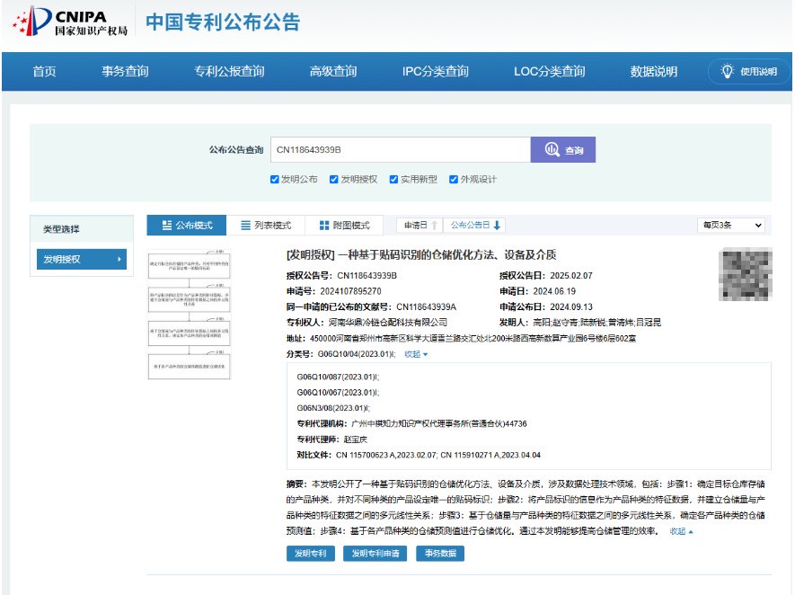The image size is (795, 595).
Task: Expand the 发明授权 type arrow in sidebar
Action: coord(119,259)
